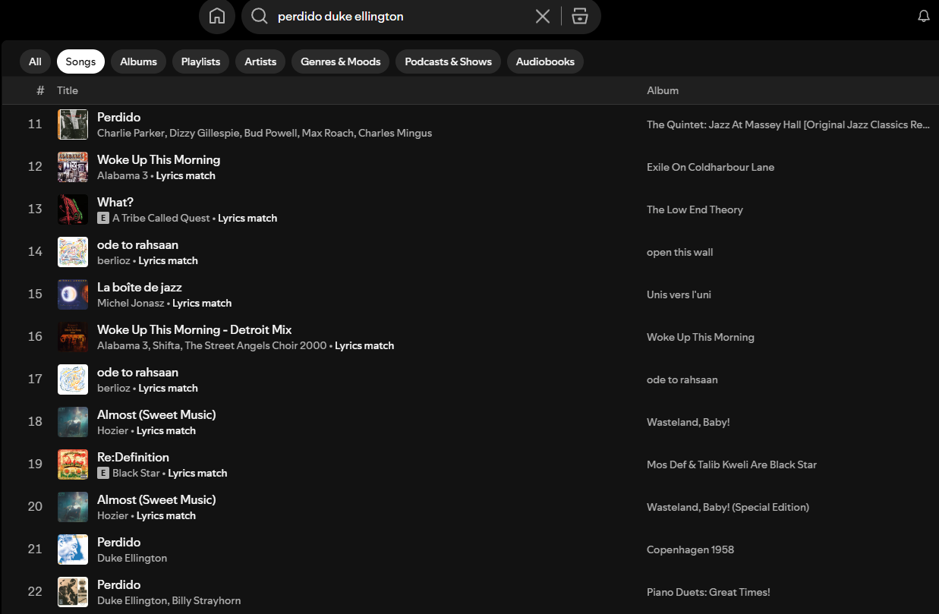Click the Copenhagen 1958 album thumbnail
Screen dimensions: 939x614
coord(73,549)
